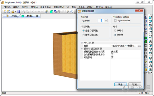Expand the overflow arrow under the view cube column
154x96 pixels.
pos(151,73)
